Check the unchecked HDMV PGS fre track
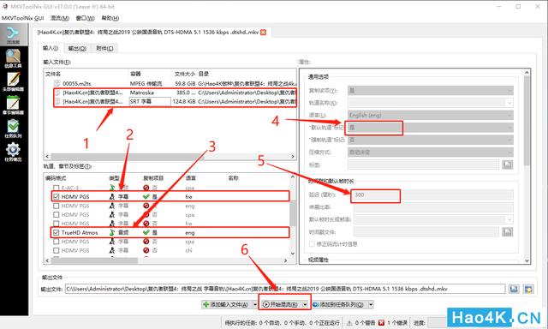 pyautogui.click(x=56, y=224)
